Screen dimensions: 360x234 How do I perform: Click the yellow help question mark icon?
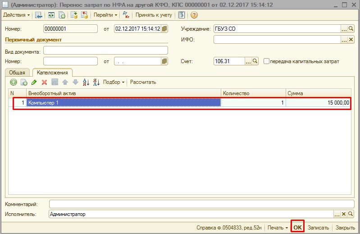pyautogui.click(x=194, y=15)
